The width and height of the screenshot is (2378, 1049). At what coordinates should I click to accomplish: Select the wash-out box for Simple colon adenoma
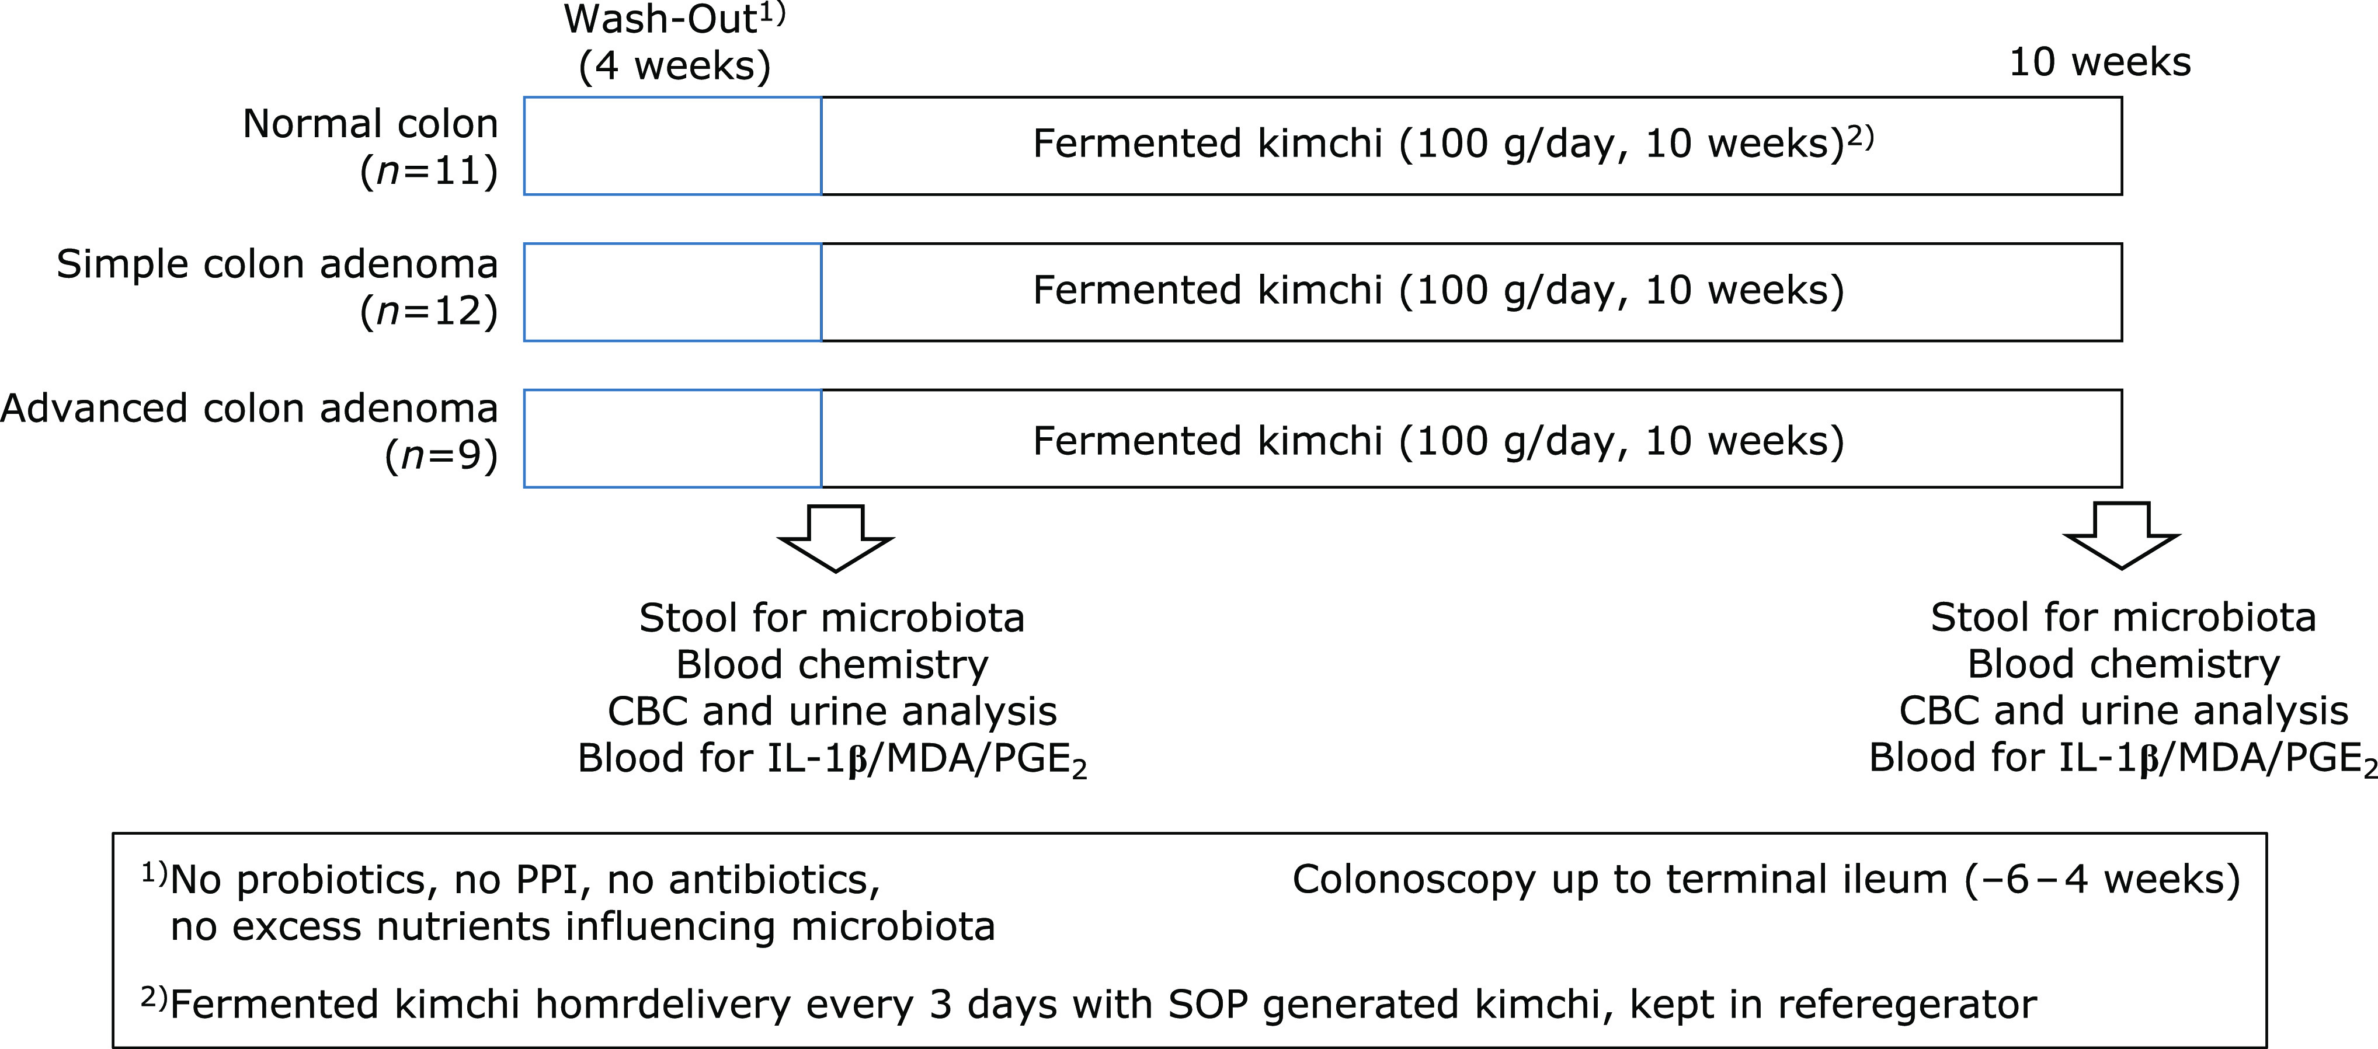click(x=672, y=292)
